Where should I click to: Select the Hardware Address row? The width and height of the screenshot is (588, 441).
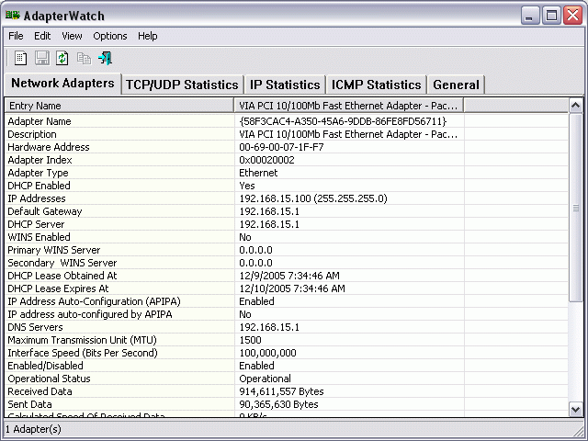tap(287, 147)
